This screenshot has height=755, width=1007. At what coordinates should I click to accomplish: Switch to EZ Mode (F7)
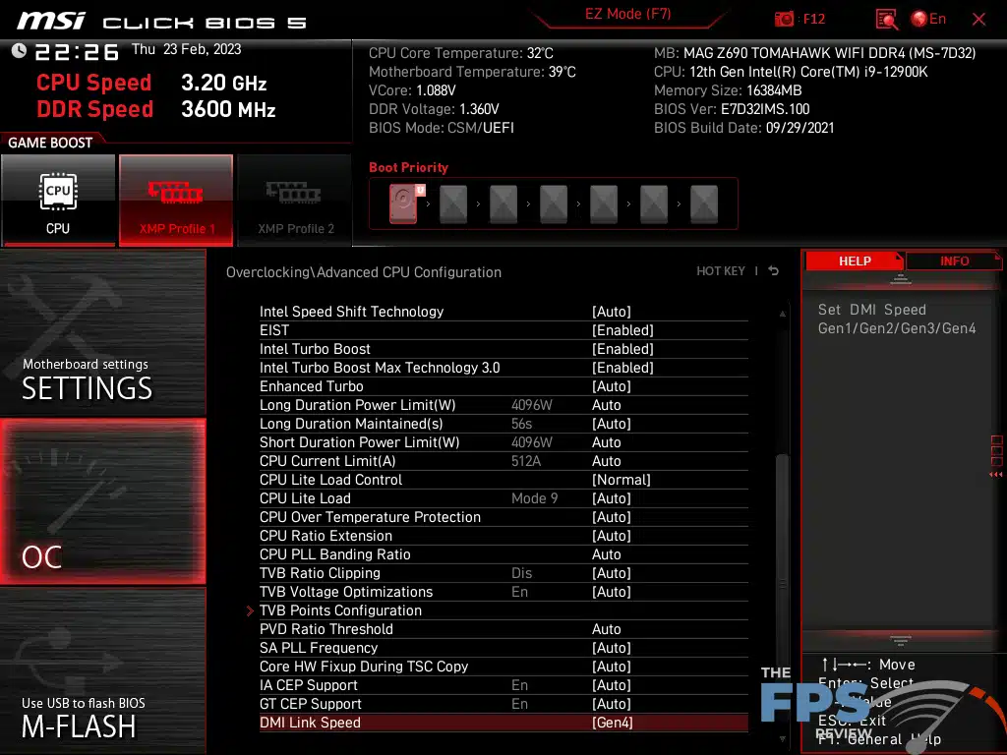(x=627, y=14)
